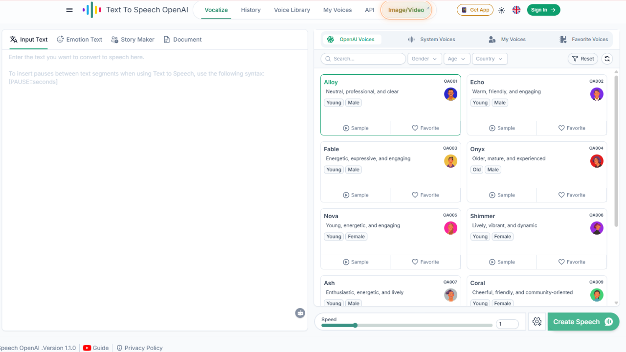Click Onyx voice avatar
The height and width of the screenshot is (352, 626).
click(x=597, y=161)
